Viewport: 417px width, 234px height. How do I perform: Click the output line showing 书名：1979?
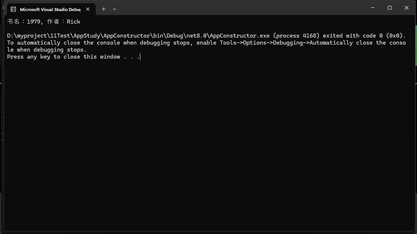click(44, 21)
